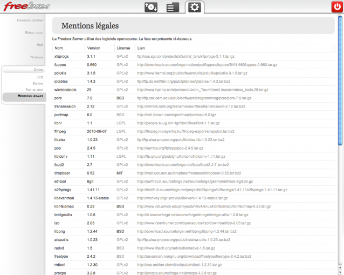Open the libevent monkey.org link
The width and height of the screenshot is (344, 275).
pos(182,198)
